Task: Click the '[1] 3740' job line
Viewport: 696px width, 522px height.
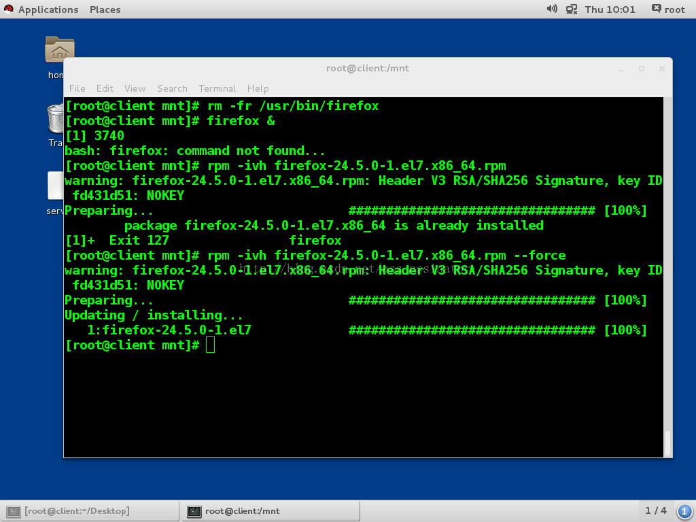Action: click(94, 136)
